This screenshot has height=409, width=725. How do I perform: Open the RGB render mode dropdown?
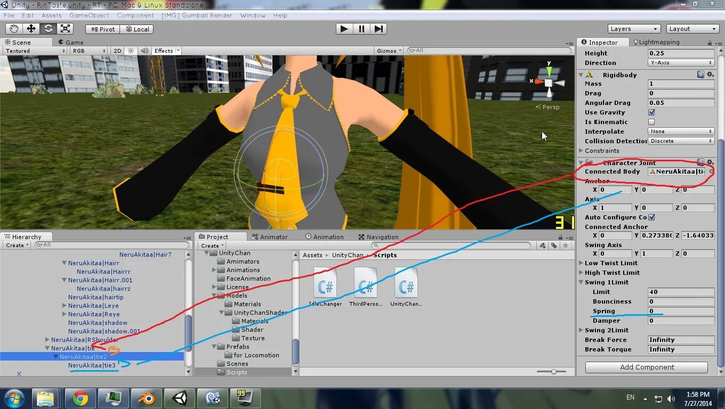tap(90, 51)
